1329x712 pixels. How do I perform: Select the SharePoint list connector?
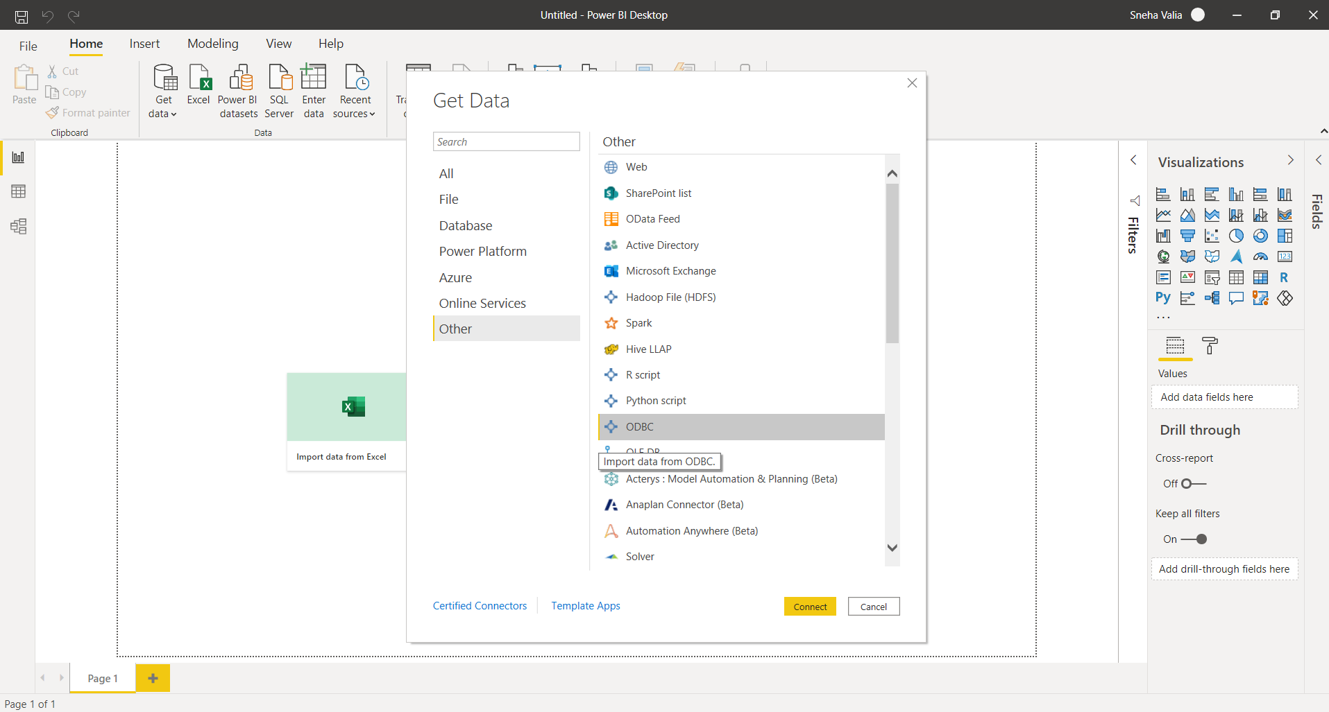point(741,193)
